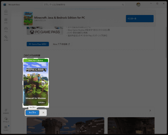The image size is (168, 135).
Task: Open the first Minecraft screenshot thumbnail
Action: click(x=65, y=126)
